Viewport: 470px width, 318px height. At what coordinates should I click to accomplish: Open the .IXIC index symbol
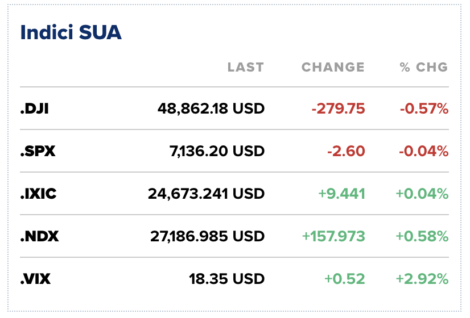[x=38, y=194]
